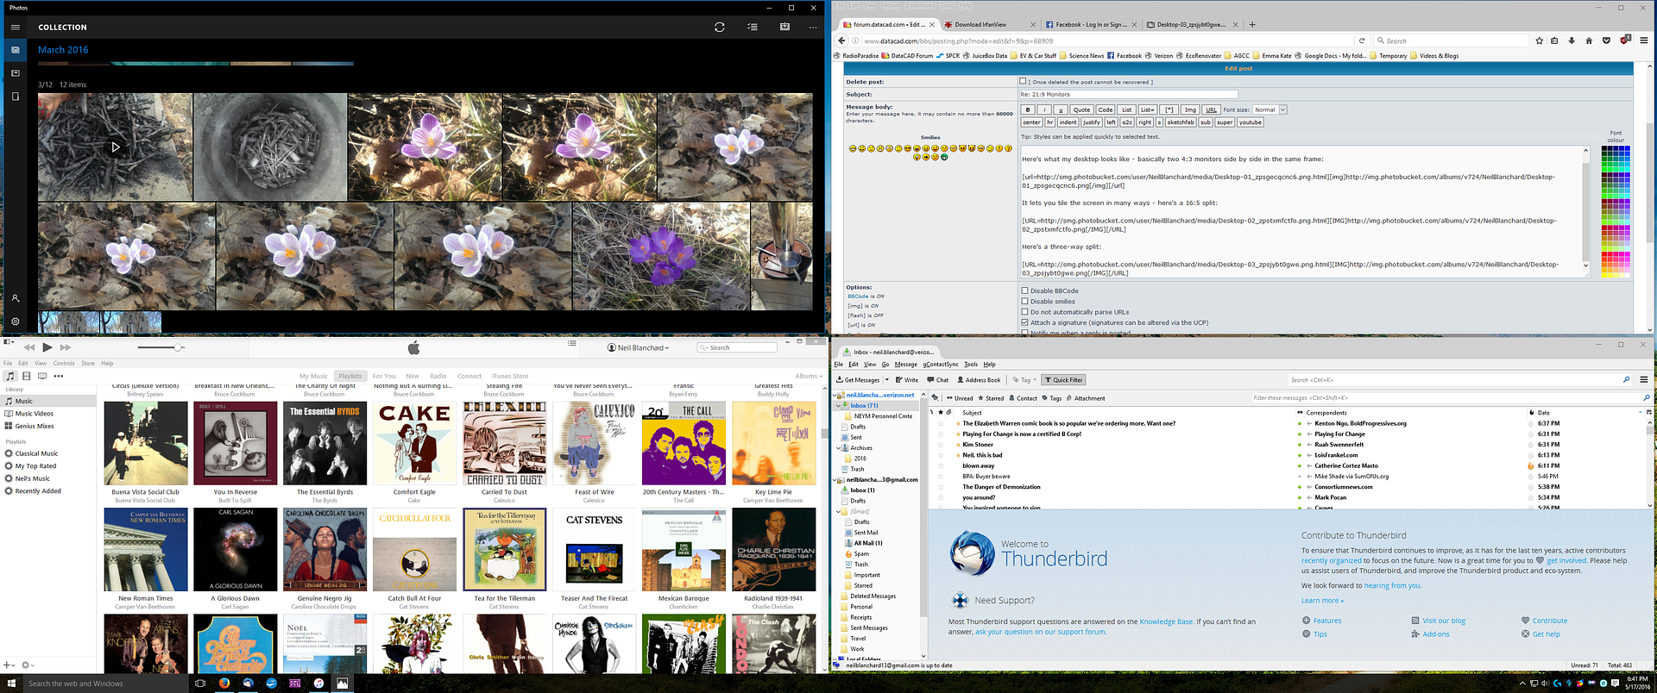The width and height of the screenshot is (1657, 693).
Task: Click the Firefox back arrow button
Action: (x=842, y=41)
